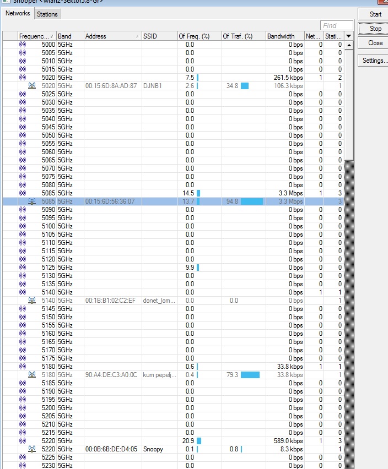Screen dimensions: 388x469
Task: Click the frequency icon in the 5100 row
Action: pyautogui.click(x=23, y=226)
